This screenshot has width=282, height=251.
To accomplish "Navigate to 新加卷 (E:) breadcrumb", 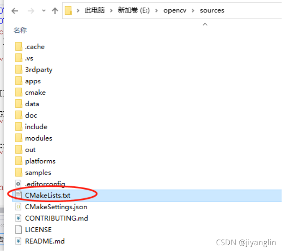I will 134,10.
